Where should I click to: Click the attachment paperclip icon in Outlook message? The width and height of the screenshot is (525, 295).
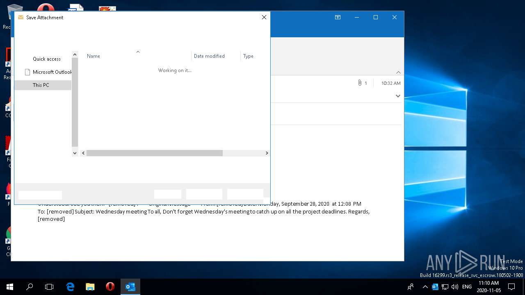point(360,83)
